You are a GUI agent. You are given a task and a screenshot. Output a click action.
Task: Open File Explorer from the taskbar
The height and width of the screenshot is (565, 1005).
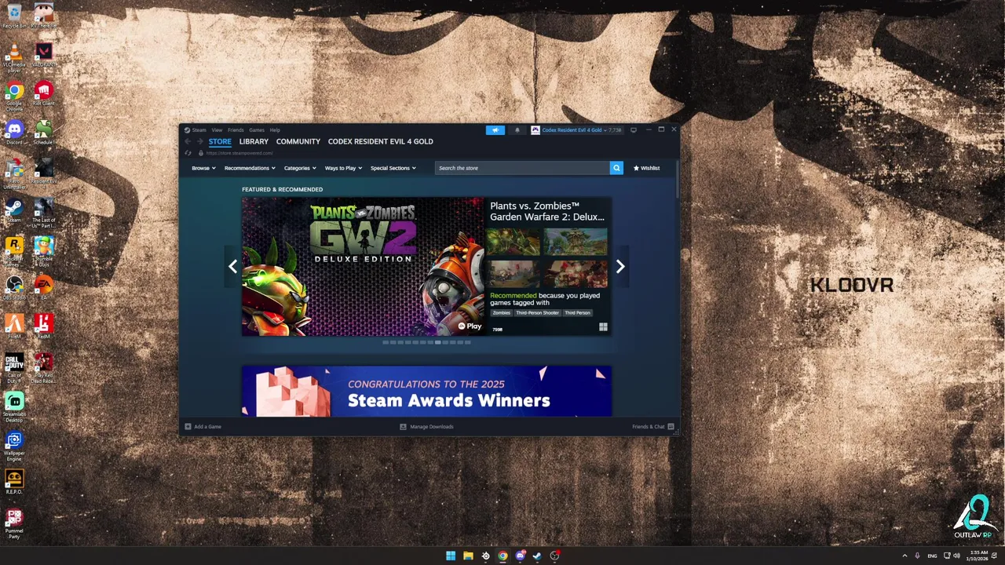click(x=468, y=556)
